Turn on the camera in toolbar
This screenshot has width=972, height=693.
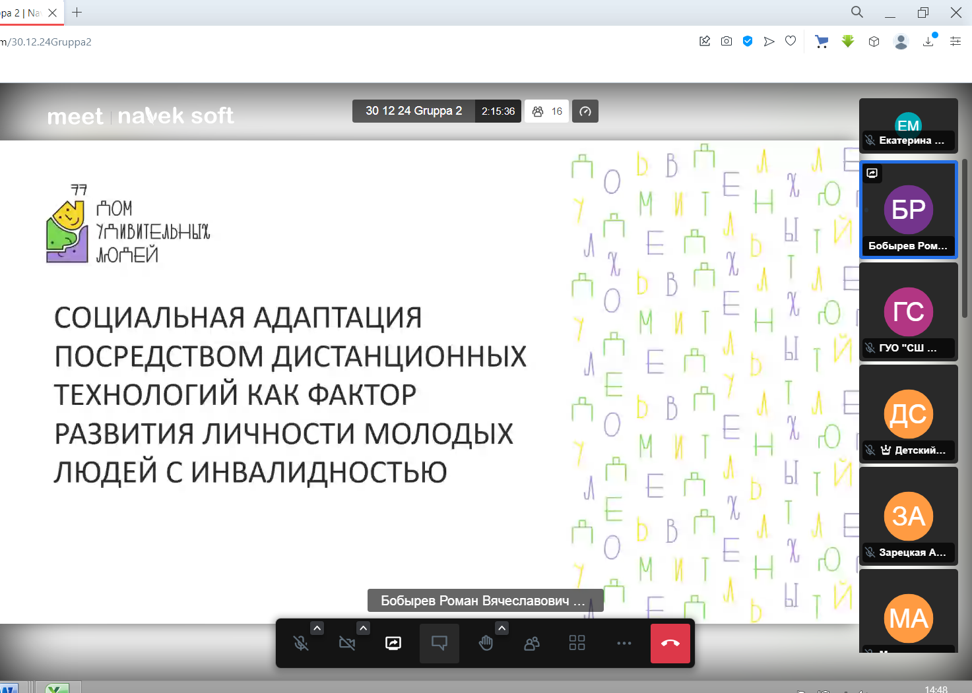[347, 643]
